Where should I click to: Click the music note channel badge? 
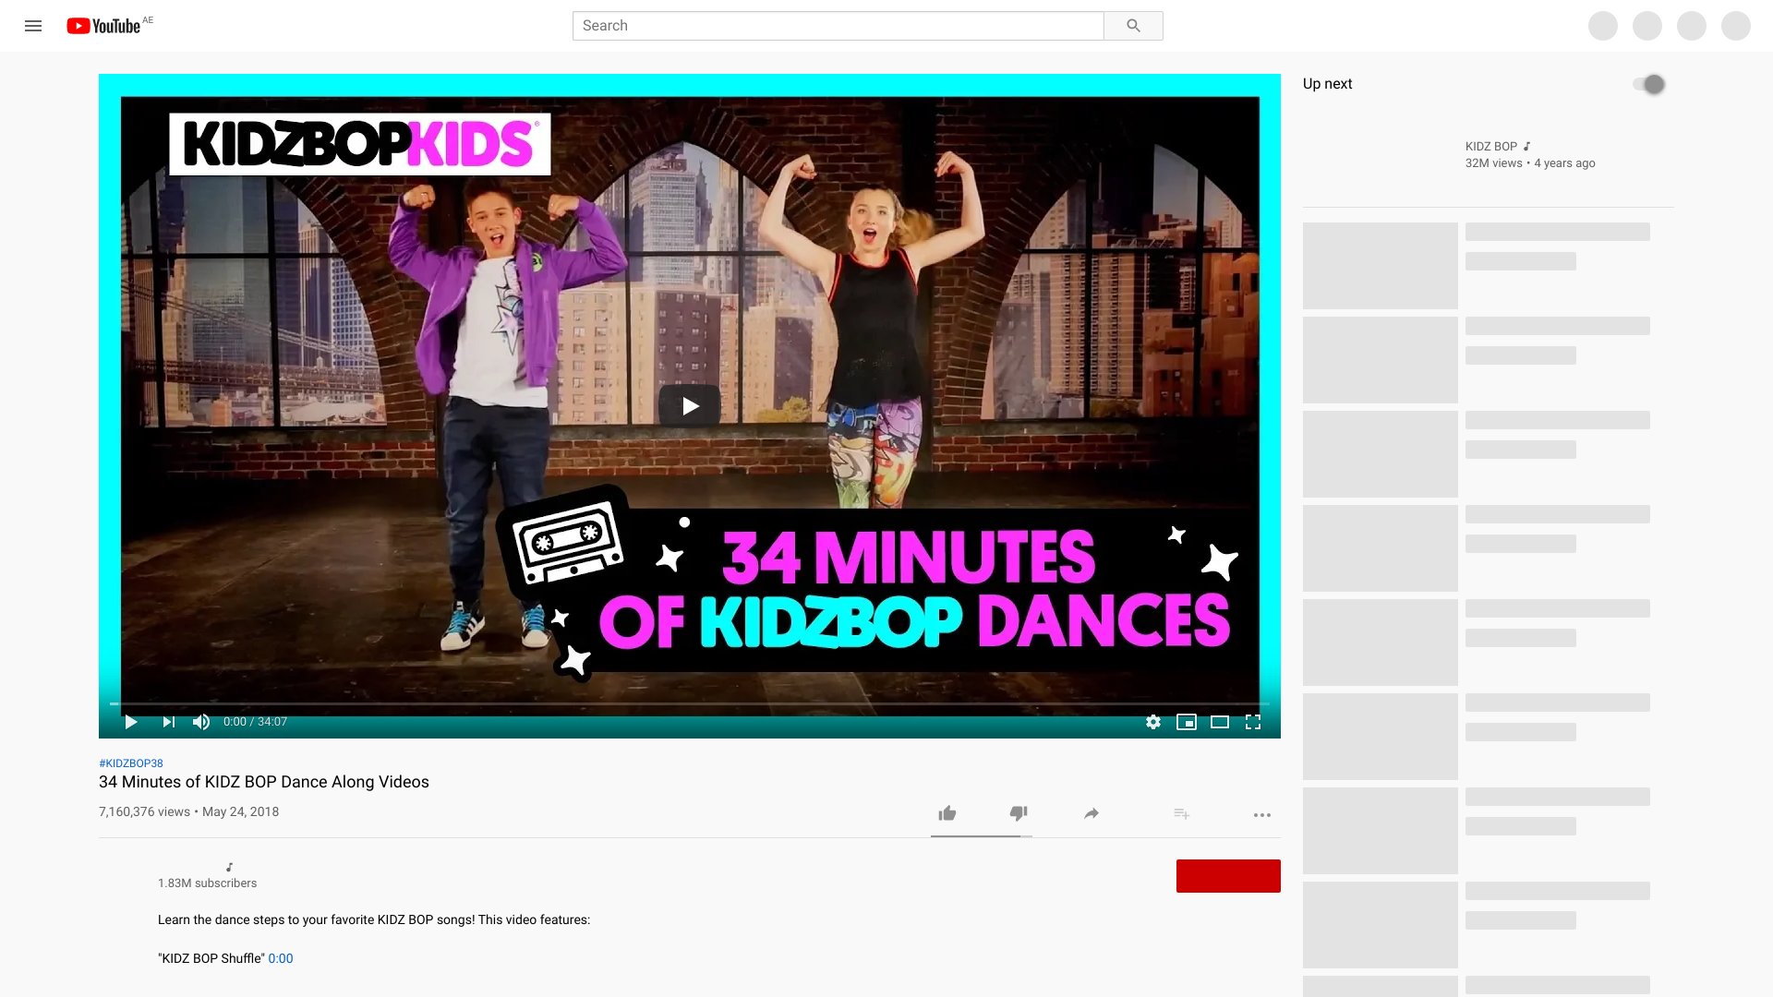229,867
